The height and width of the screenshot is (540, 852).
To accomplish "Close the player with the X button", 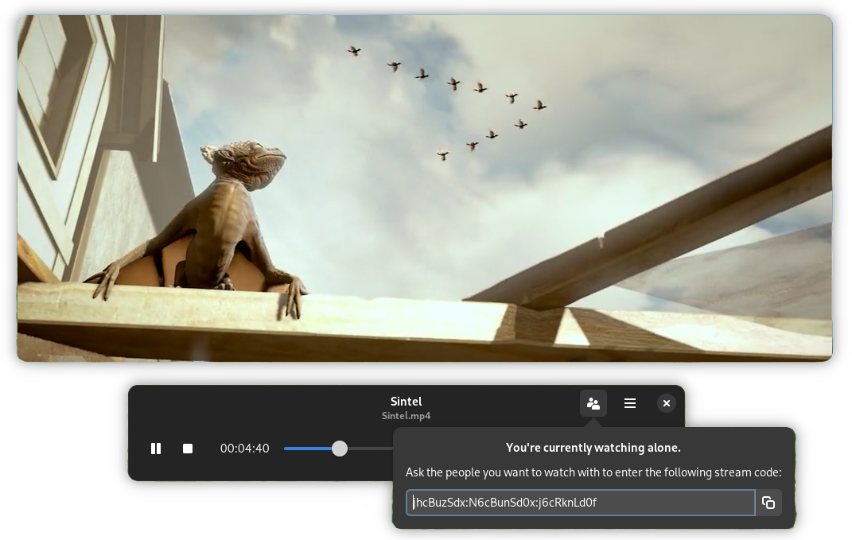I will (x=667, y=403).
